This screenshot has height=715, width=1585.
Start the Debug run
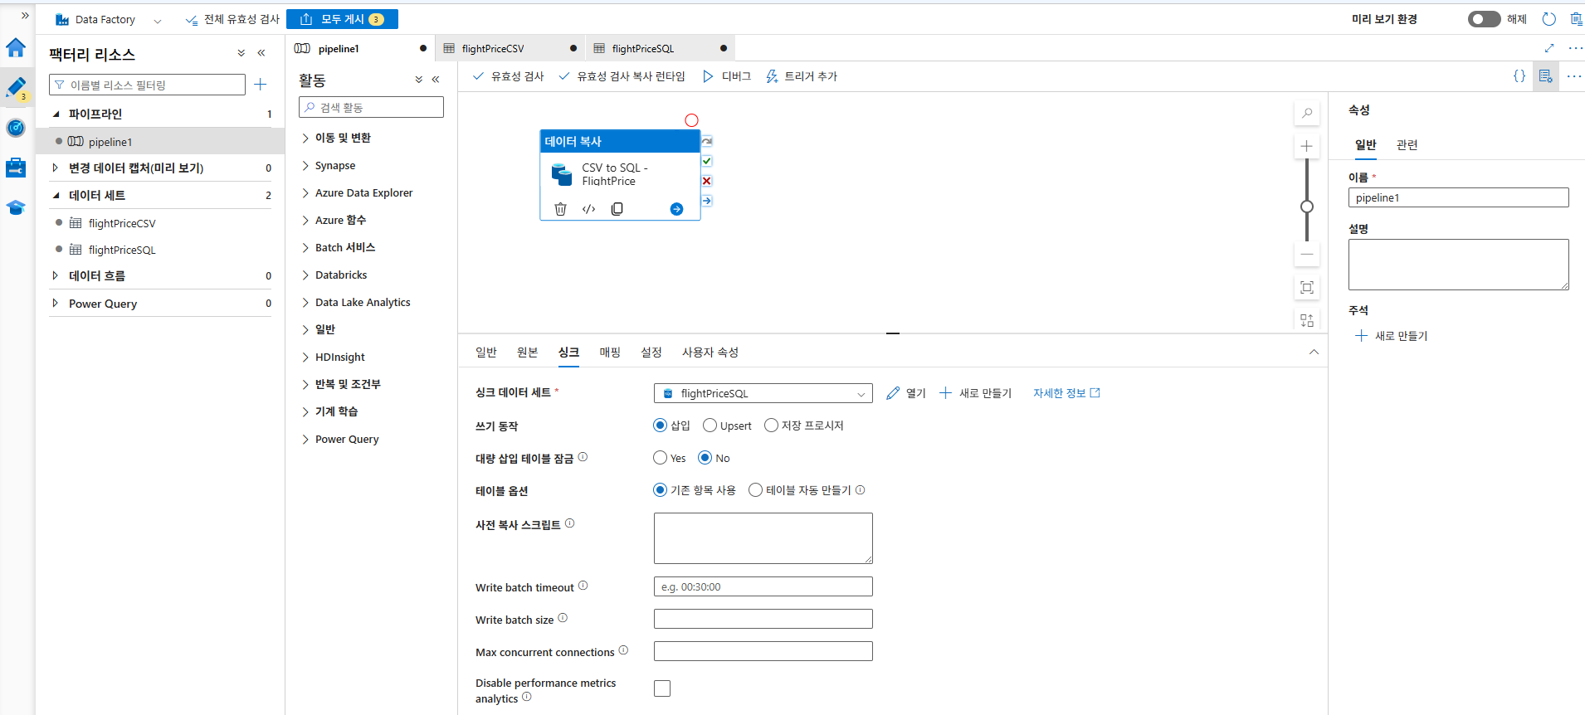(x=727, y=76)
